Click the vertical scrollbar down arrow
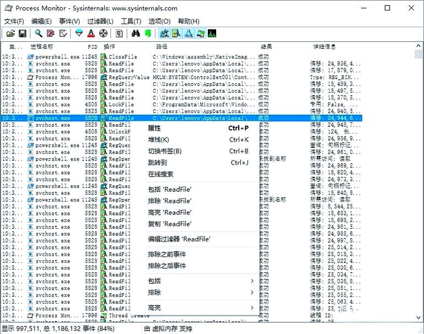Image resolution: width=424 pixels, height=334 pixels. click(x=418, y=317)
